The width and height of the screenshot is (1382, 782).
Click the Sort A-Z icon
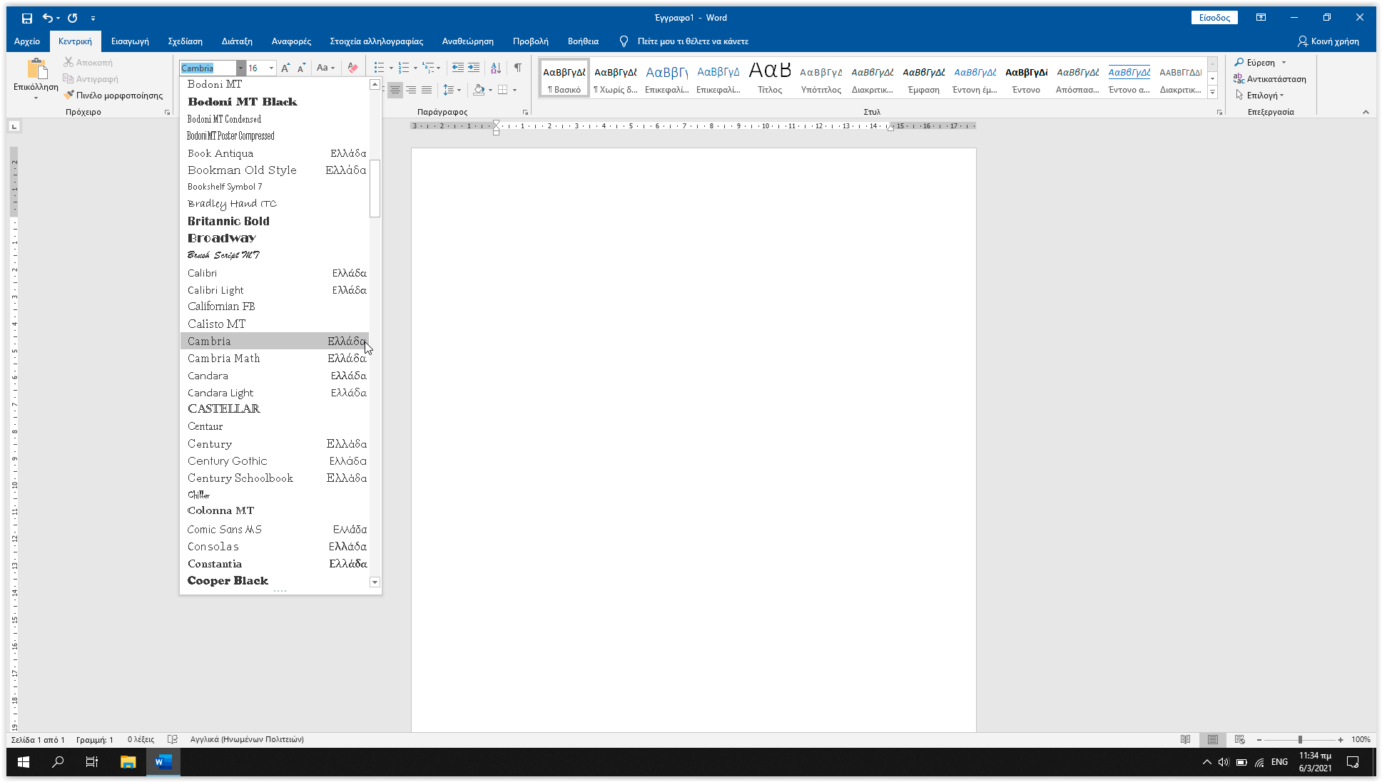(x=496, y=68)
